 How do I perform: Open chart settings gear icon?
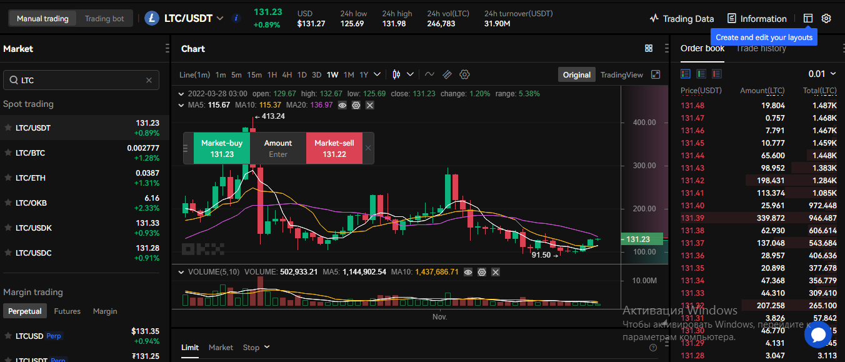[464, 74]
